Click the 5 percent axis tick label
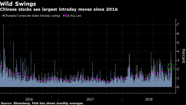 tap(178, 43)
